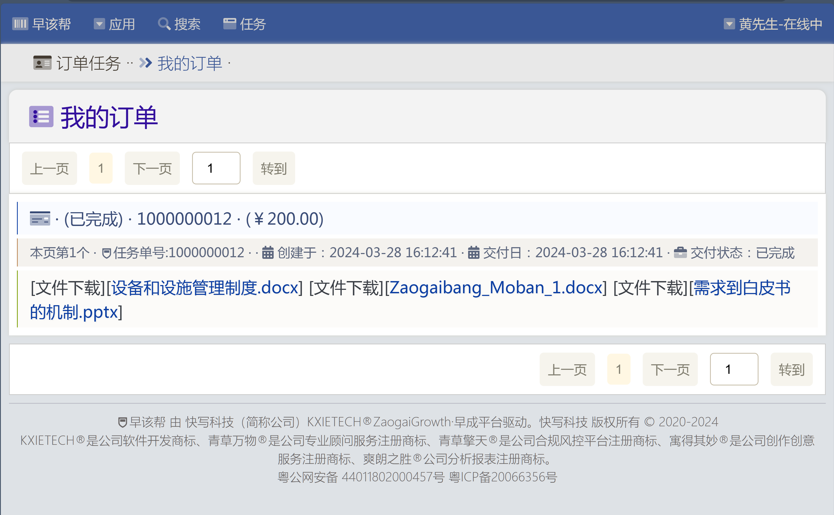Click the bottom 上一页 button

coord(567,369)
